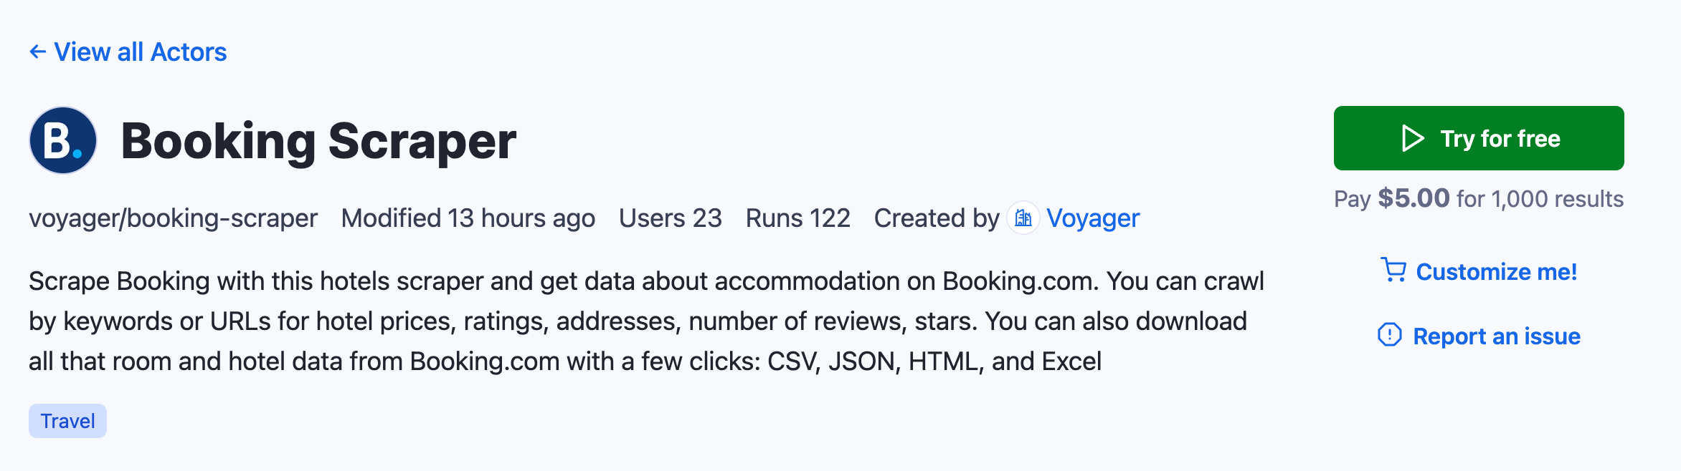Click the "Runs 122" stat
This screenshot has width=1681, height=471.
click(797, 218)
